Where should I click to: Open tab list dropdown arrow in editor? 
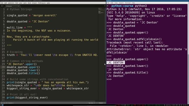point(105,6)
